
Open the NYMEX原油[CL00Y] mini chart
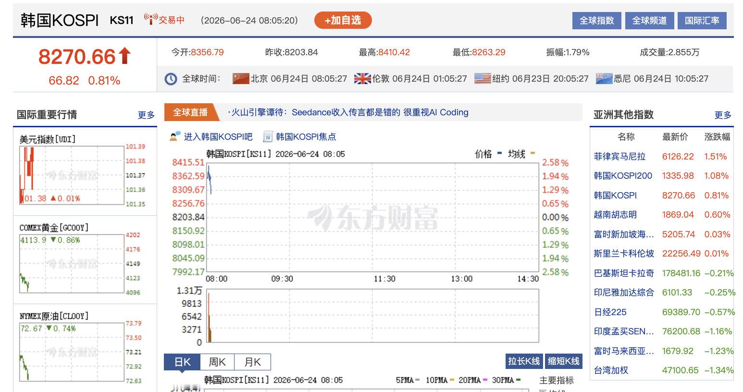pos(72,352)
